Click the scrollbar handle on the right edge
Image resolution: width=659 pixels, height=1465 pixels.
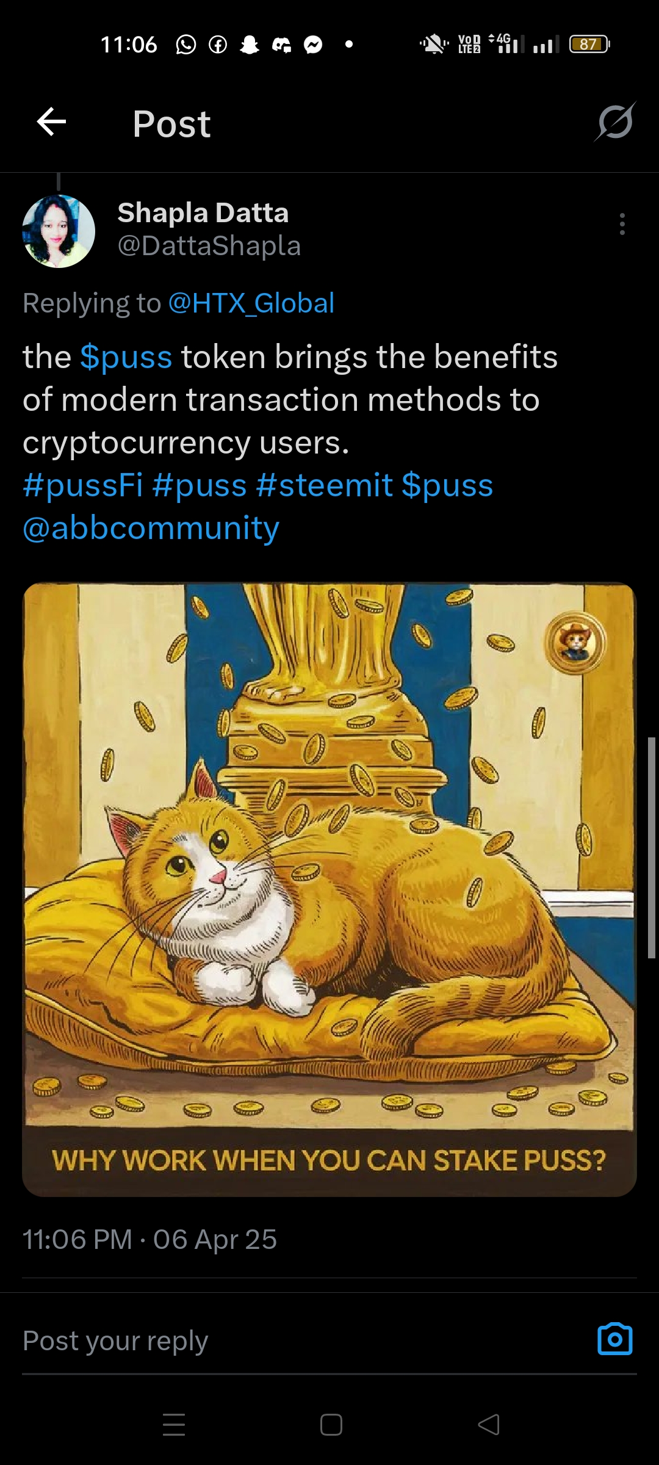651,848
